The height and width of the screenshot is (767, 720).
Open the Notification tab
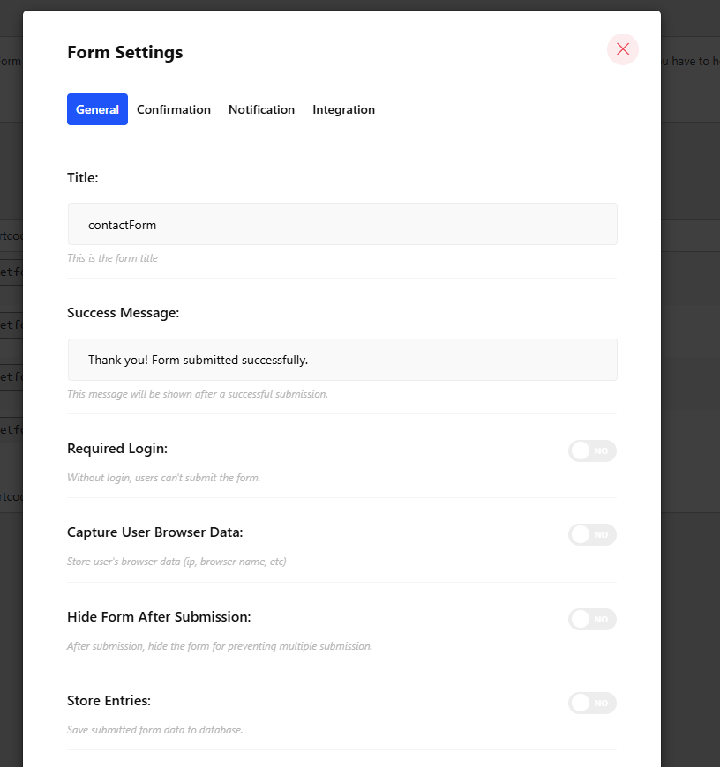(261, 109)
